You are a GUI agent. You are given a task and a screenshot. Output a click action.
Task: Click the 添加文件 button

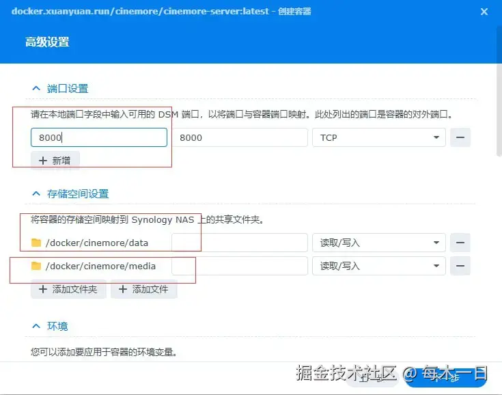coord(143,289)
